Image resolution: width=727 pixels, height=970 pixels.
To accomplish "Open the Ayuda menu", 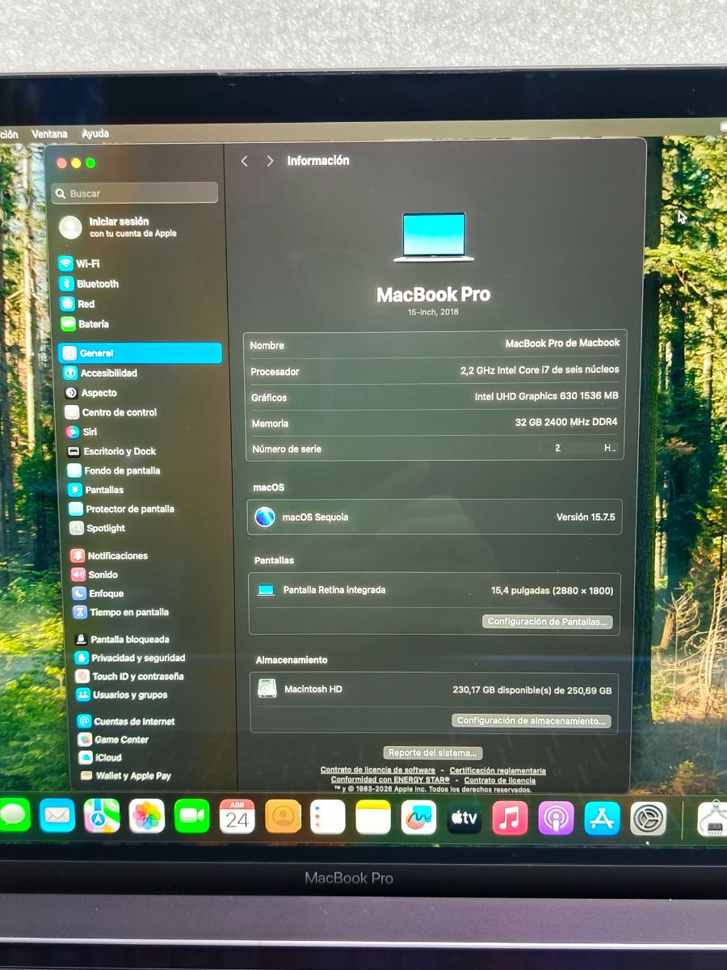I will pos(95,134).
